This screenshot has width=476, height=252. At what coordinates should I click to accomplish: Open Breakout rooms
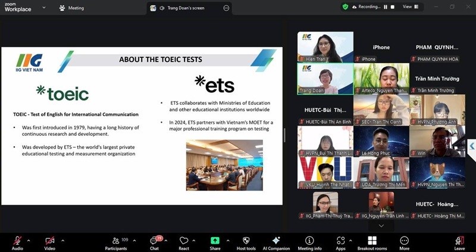[x=372, y=243]
